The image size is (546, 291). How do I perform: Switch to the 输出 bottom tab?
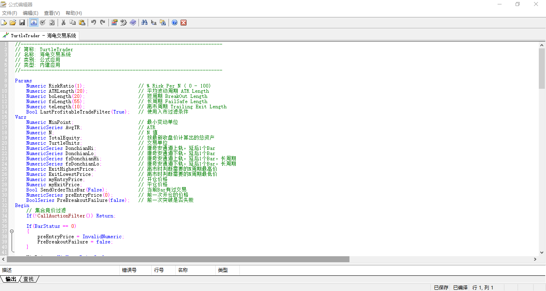tap(11, 279)
